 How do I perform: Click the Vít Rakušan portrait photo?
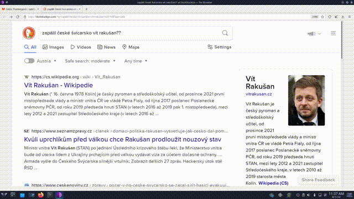point(306,101)
